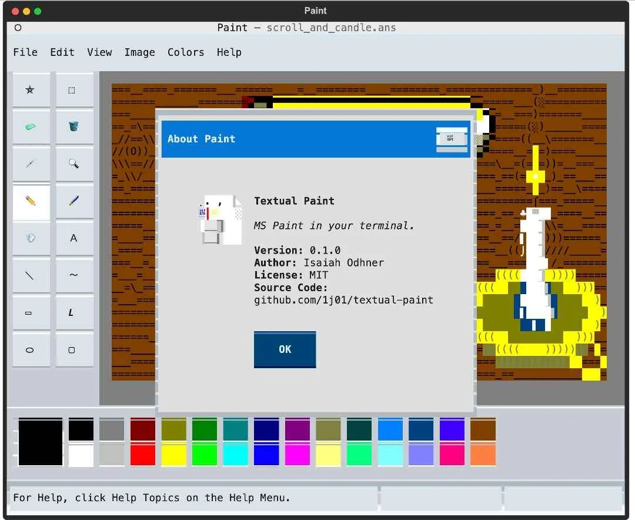This screenshot has width=635, height=520.
Task: Choose the Fill With Color bucket
Action: click(74, 127)
